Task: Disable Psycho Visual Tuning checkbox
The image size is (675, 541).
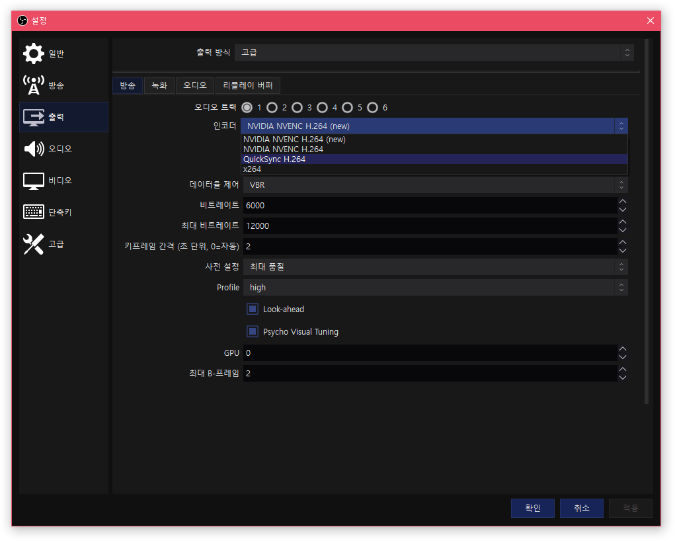Action: pos(253,331)
